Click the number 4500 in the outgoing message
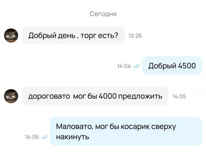The height and width of the screenshot is (156, 206). (x=187, y=66)
